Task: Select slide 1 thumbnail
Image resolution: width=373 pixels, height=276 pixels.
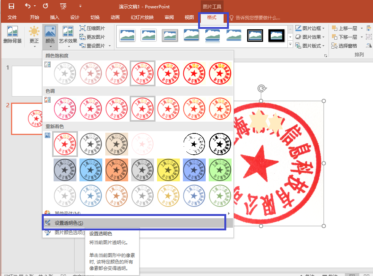Action: [27, 81]
